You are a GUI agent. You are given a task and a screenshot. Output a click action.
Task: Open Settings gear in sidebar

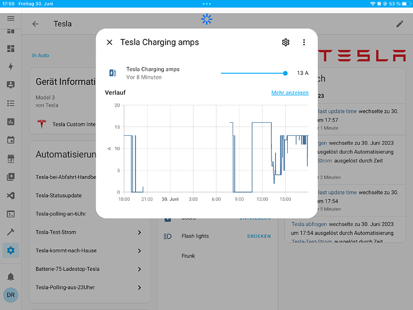[11, 250]
